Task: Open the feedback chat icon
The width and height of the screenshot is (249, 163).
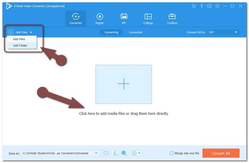Action: (209, 6)
